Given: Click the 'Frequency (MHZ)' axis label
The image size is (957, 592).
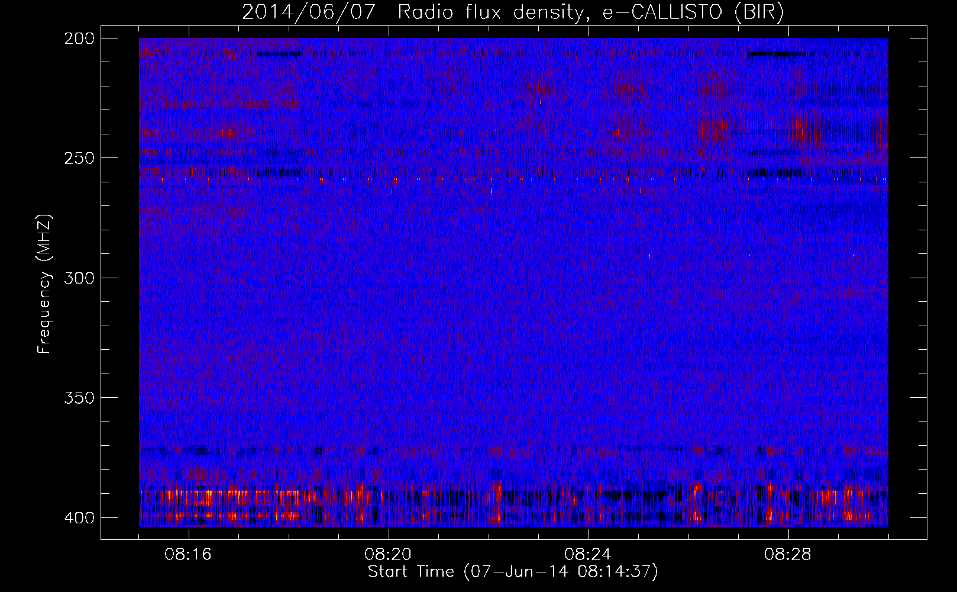Looking at the screenshot, I should pos(44,284).
